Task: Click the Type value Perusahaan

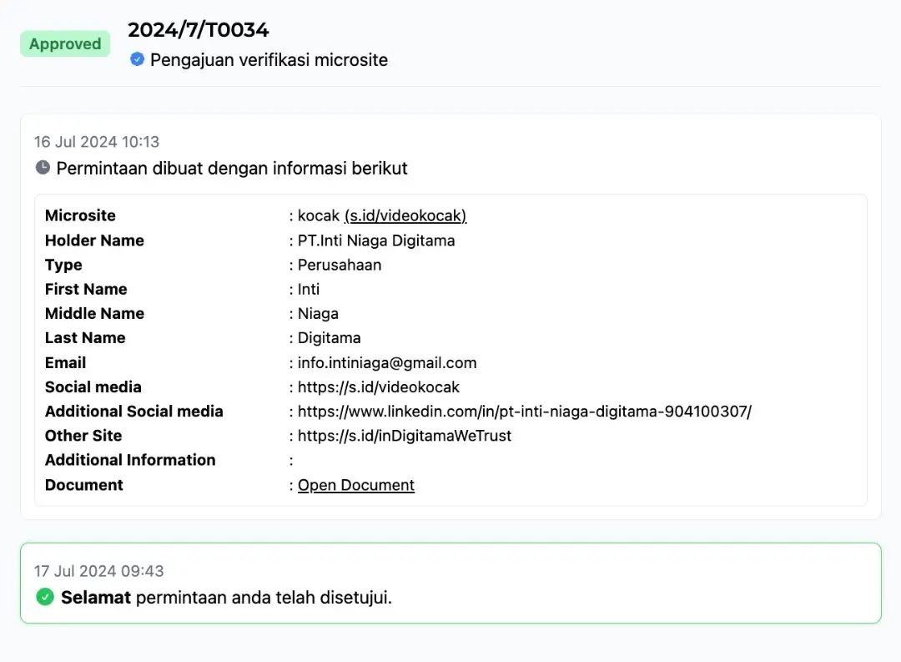Action: click(340, 265)
